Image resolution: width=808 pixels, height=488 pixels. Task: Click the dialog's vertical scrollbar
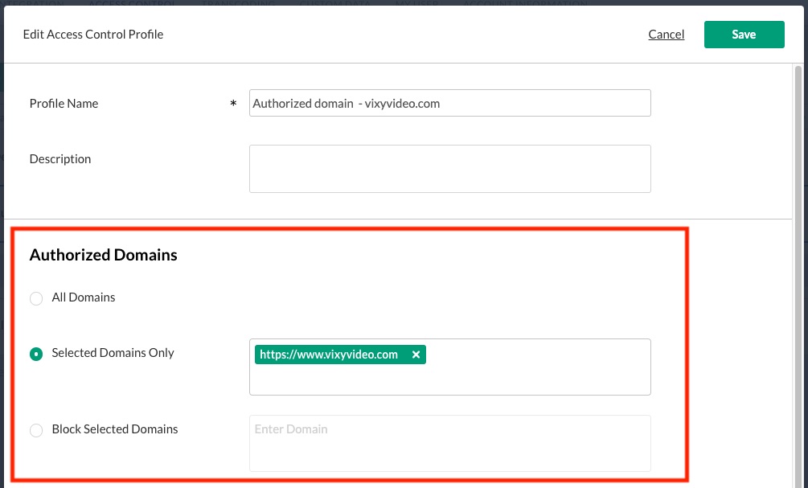coord(798,276)
